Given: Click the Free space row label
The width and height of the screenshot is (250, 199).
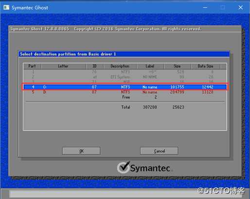Looking at the screenshot, I should (126, 97).
